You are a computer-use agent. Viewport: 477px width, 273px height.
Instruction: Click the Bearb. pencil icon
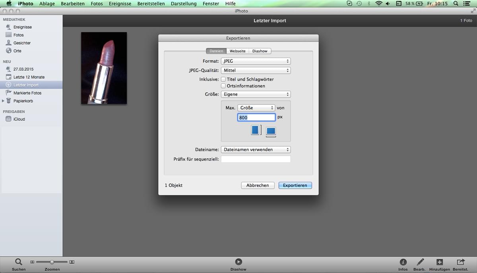420,262
